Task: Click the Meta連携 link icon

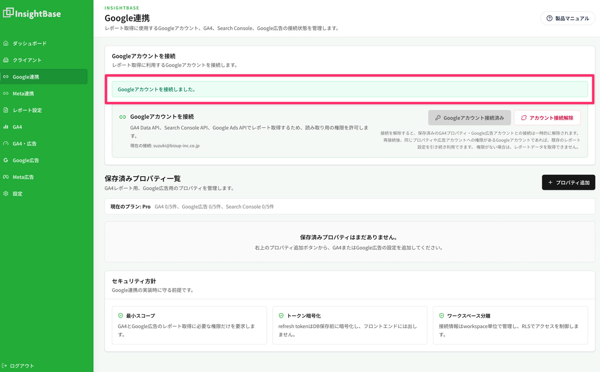Action: [6, 93]
